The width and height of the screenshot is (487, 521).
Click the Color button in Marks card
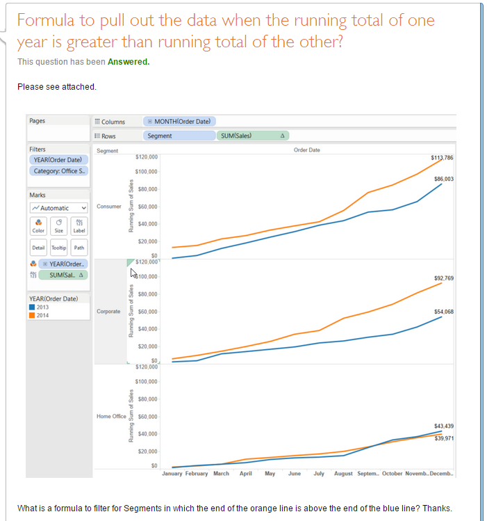point(38,226)
